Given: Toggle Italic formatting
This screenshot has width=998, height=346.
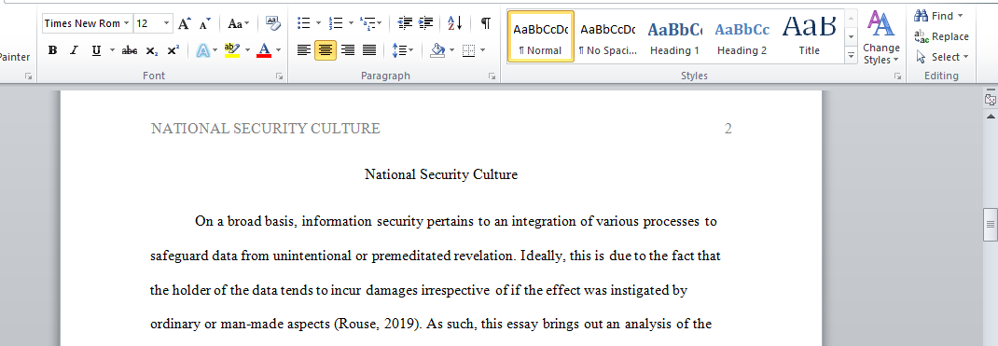Looking at the screenshot, I should click(74, 50).
